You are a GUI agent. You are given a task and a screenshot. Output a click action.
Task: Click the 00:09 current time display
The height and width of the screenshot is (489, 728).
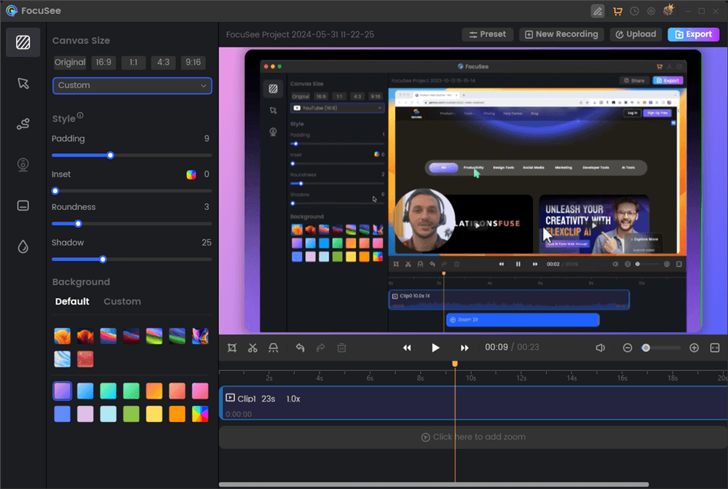click(496, 347)
